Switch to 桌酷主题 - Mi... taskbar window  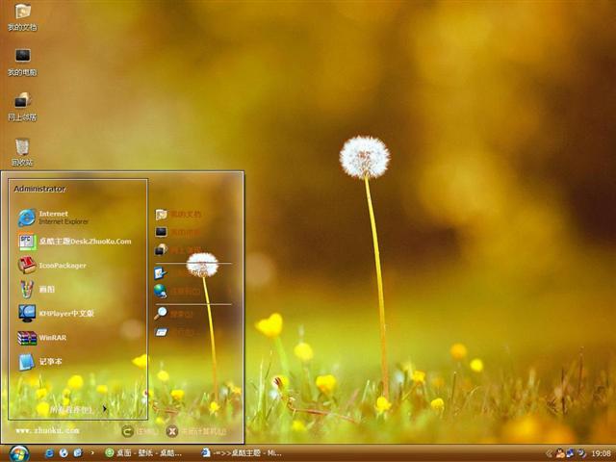(x=242, y=453)
